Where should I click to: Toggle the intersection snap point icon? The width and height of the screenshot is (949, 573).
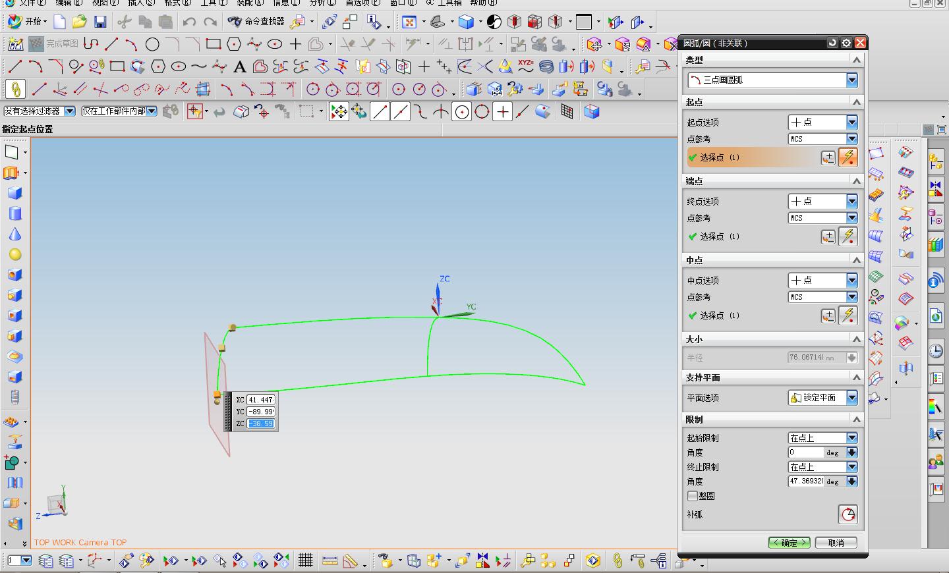click(441, 112)
